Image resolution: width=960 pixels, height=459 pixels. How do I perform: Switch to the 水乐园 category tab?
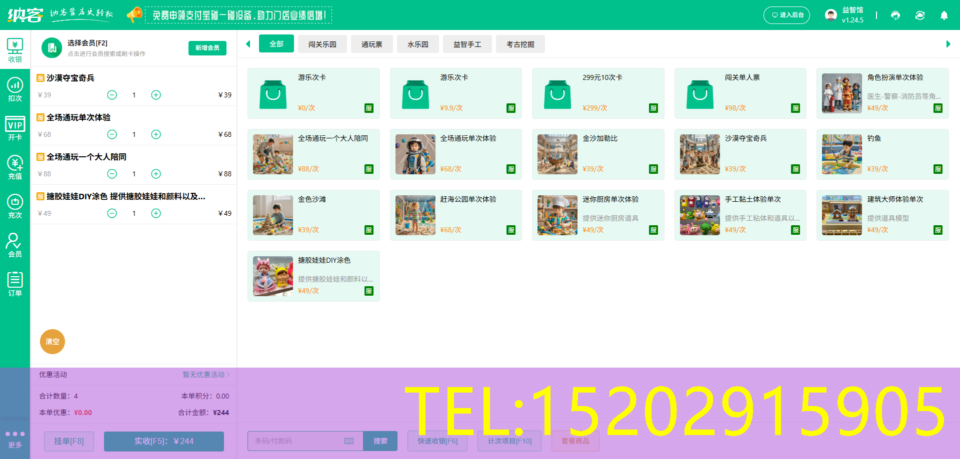418,44
